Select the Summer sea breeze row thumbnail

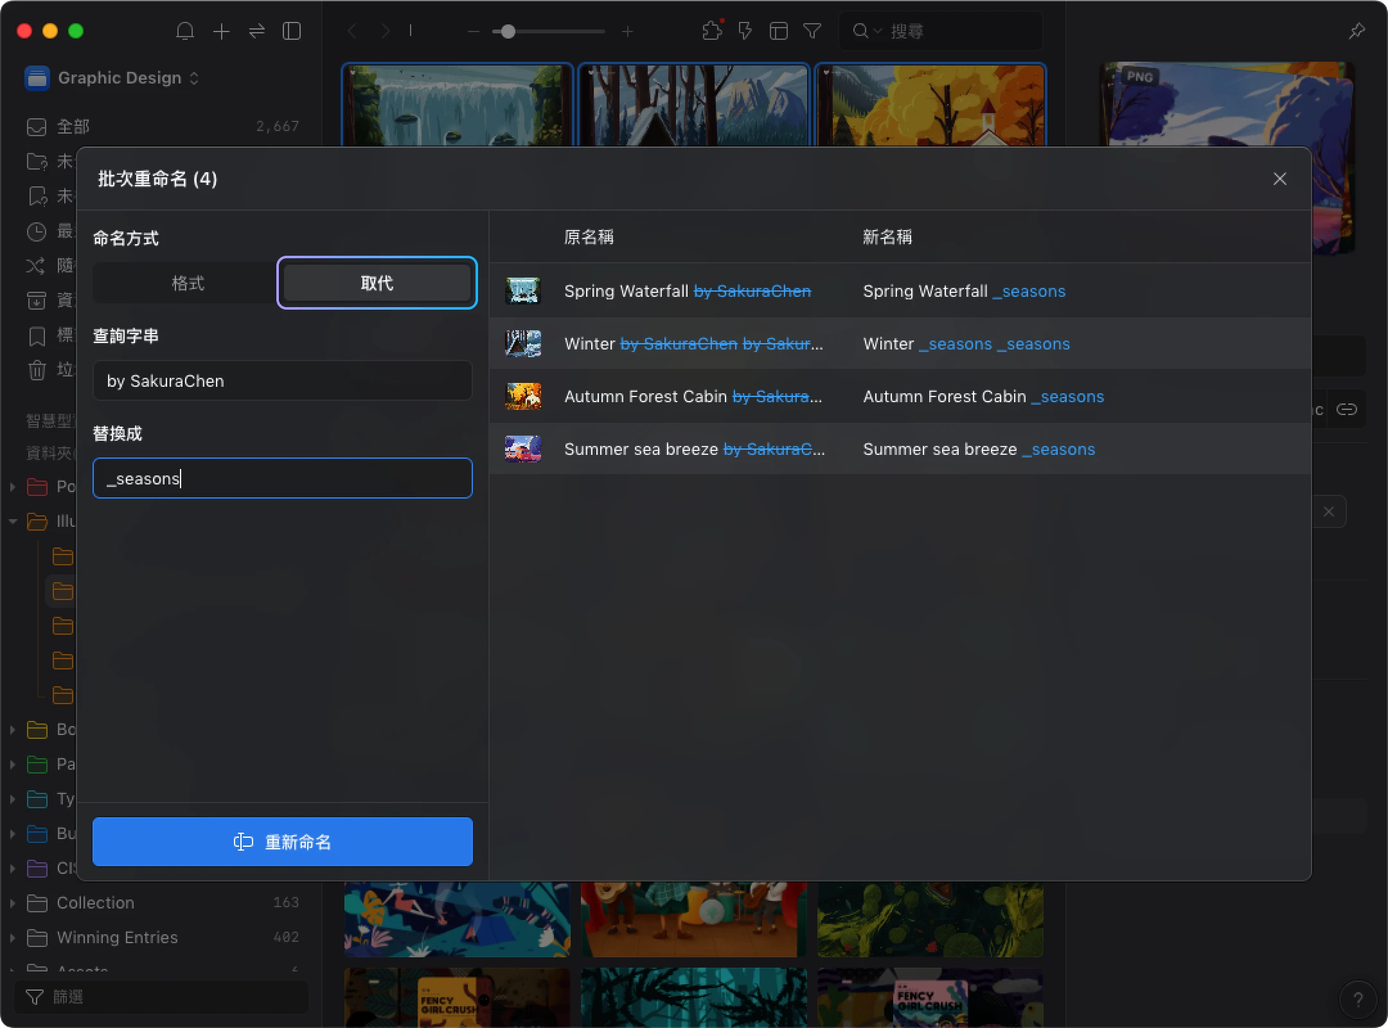pos(523,449)
